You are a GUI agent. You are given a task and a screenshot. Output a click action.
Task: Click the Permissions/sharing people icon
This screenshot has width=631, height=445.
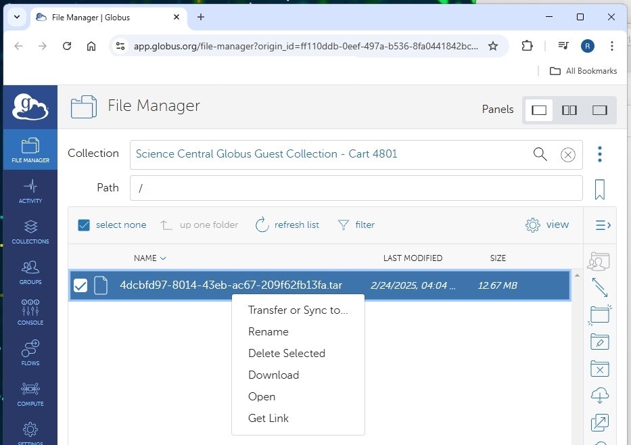[x=599, y=261]
